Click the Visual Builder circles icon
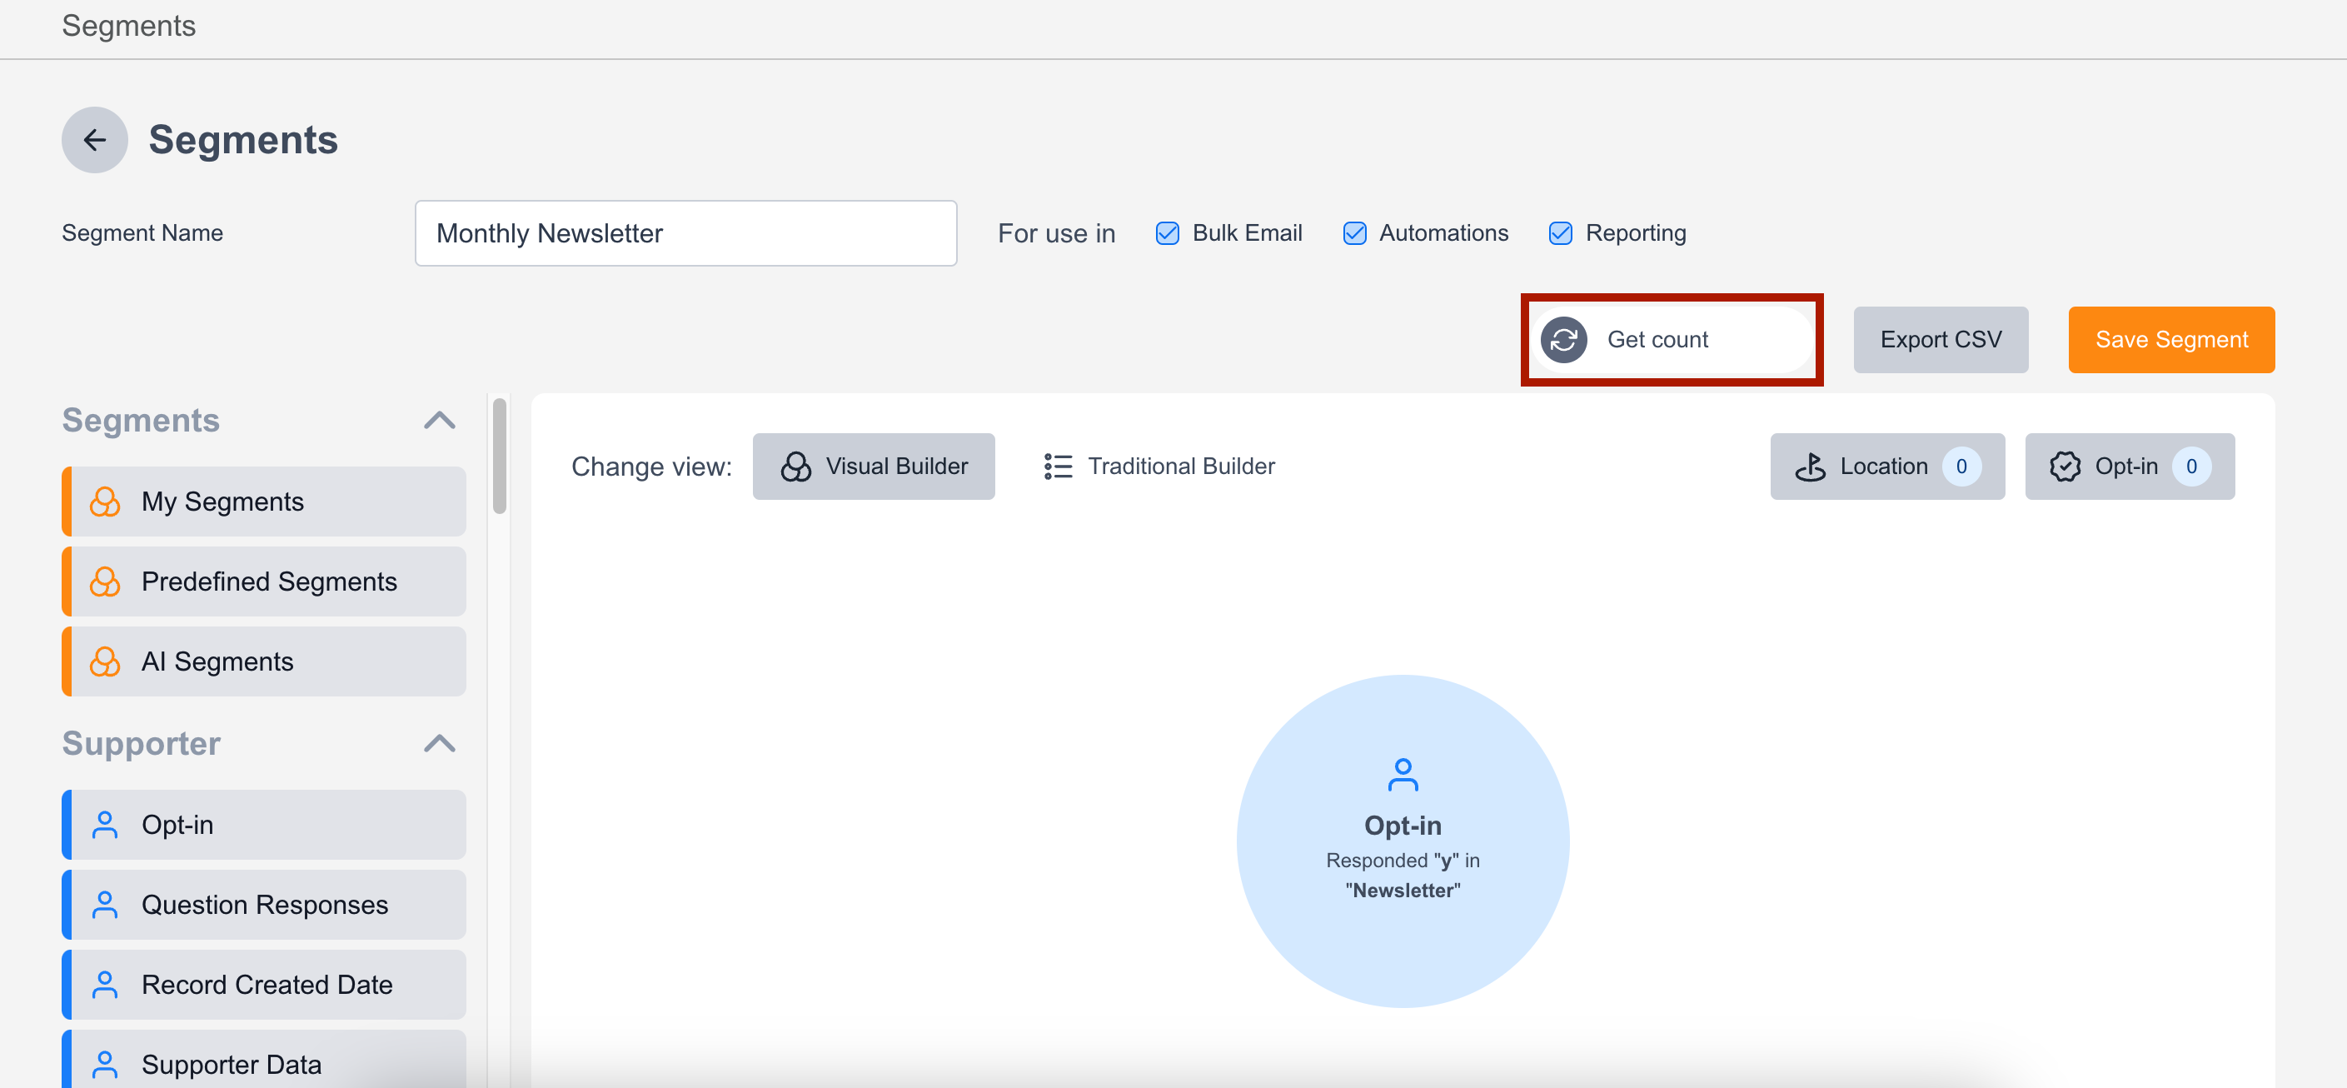Screen dimensions: 2347x1088 pos(795,467)
